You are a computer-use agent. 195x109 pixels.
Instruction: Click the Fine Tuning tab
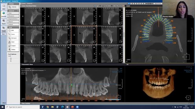26,104
